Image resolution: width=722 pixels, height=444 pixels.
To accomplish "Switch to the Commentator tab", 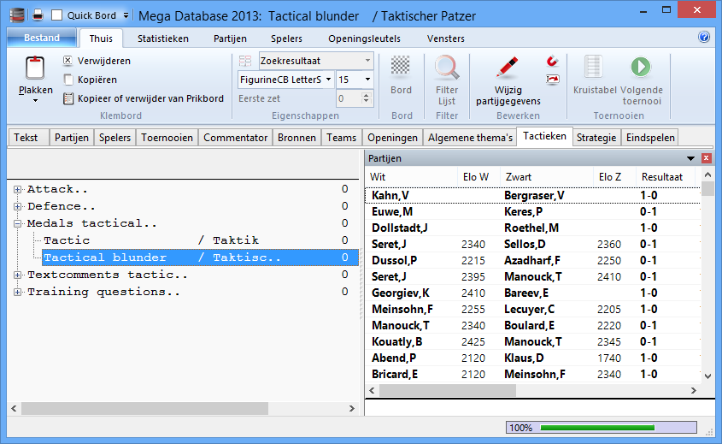I will pos(235,138).
